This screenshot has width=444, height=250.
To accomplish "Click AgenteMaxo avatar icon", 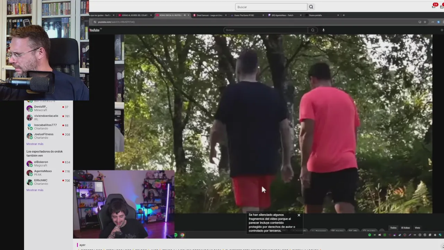I will click(x=29, y=173).
